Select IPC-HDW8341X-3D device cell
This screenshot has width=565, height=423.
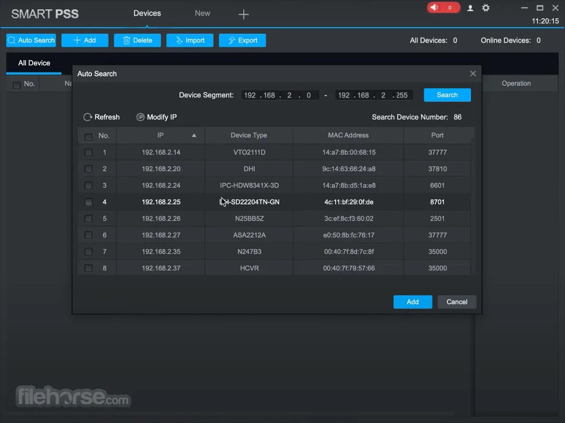click(x=249, y=186)
